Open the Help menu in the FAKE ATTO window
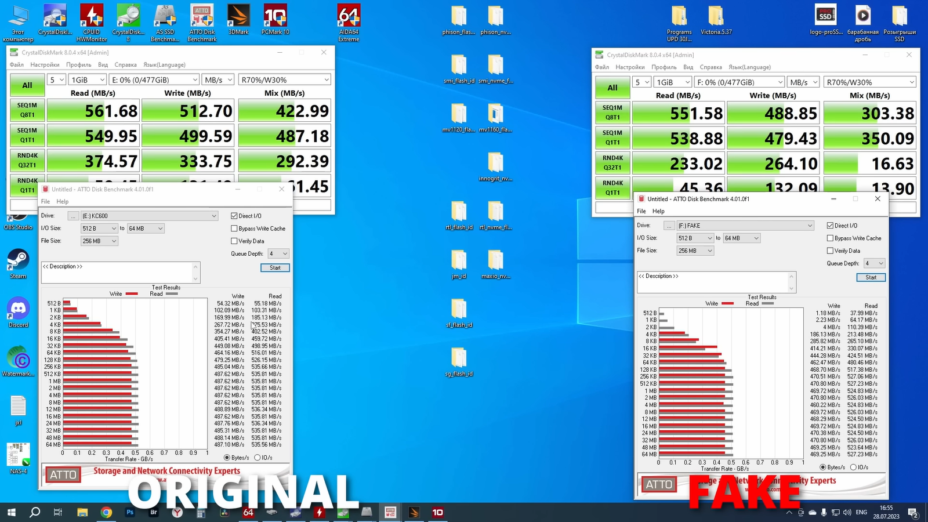The image size is (928, 522). [658, 211]
